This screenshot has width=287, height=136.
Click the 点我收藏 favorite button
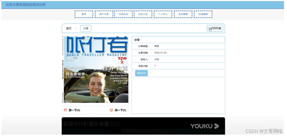215,28
